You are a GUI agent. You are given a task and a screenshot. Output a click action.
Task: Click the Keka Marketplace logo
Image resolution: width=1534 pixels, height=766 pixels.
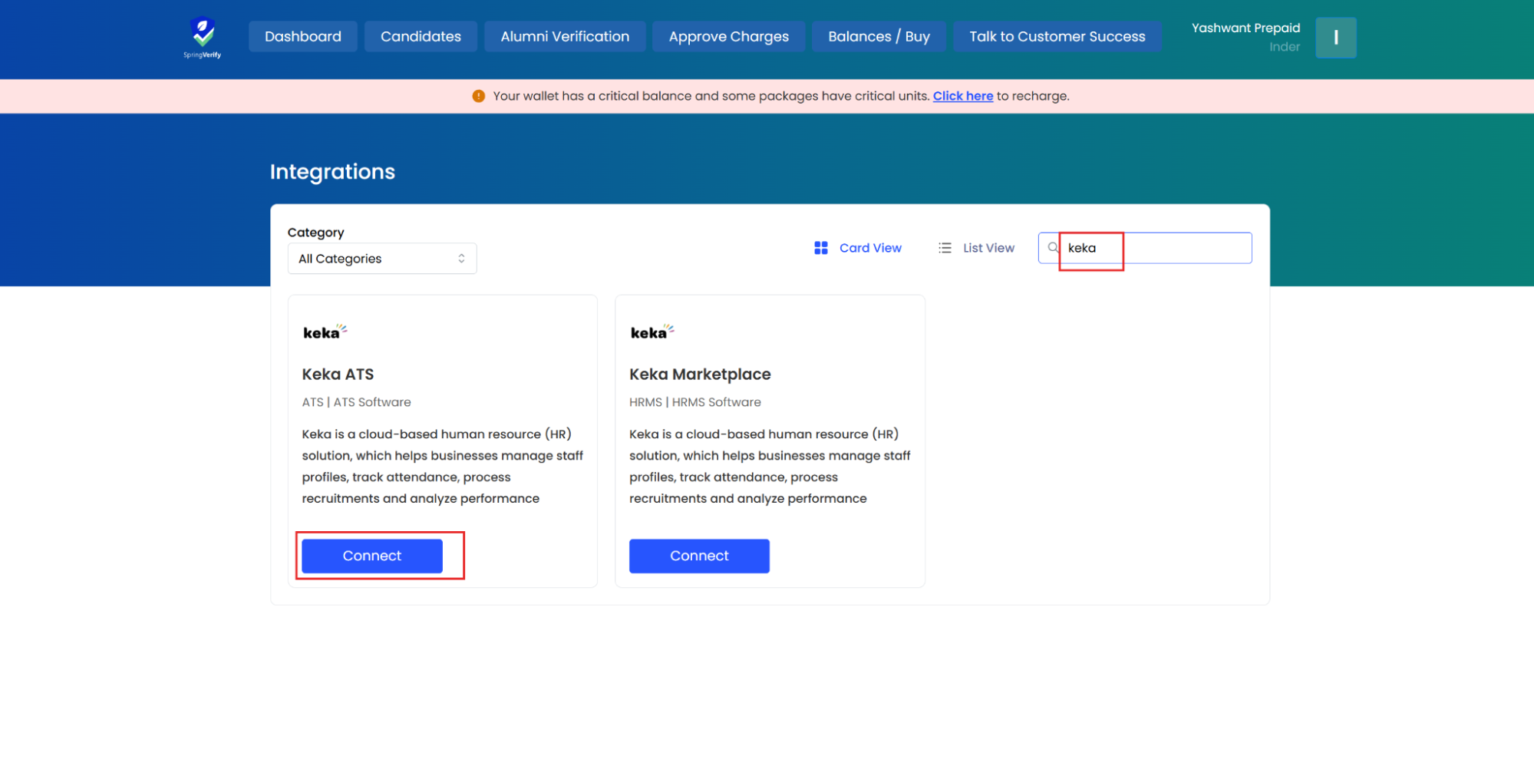click(652, 332)
